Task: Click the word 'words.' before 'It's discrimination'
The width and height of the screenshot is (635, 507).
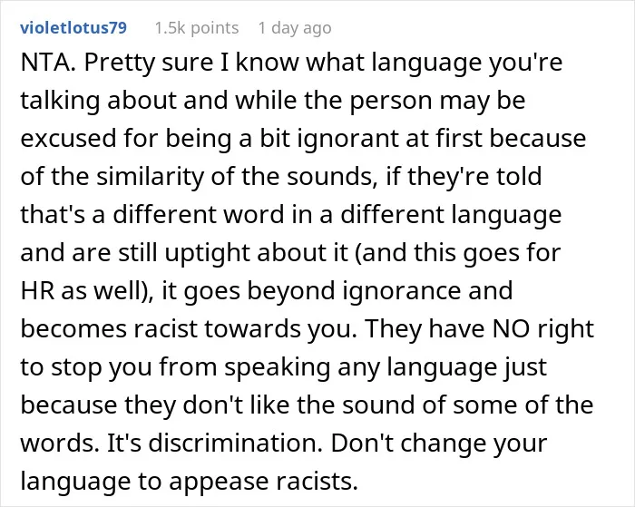Action: [x=60, y=443]
